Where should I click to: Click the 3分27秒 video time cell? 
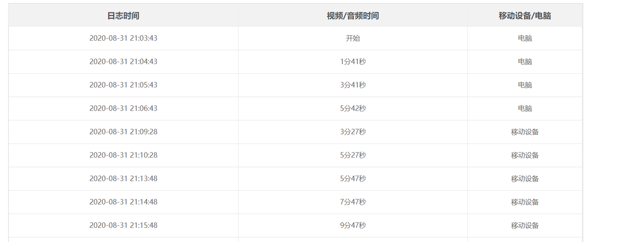353,131
